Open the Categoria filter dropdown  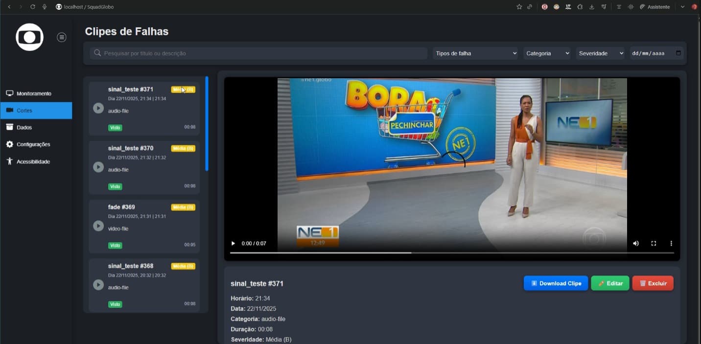coord(547,53)
